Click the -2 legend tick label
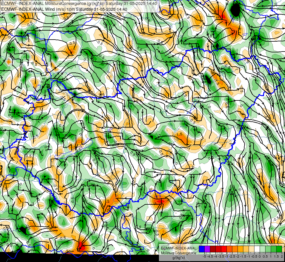Viewport: 285px width, 262px height. (x=238, y=256)
